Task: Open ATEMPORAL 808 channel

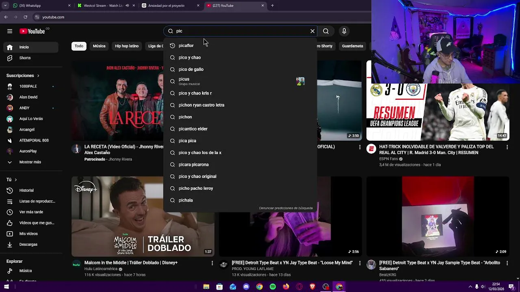Action: (31, 140)
